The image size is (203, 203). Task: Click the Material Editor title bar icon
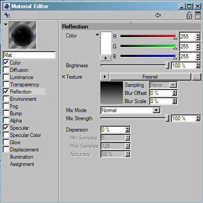(7, 7)
